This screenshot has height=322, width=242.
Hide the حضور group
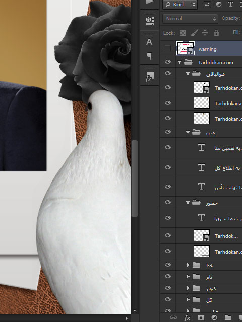[x=168, y=202]
